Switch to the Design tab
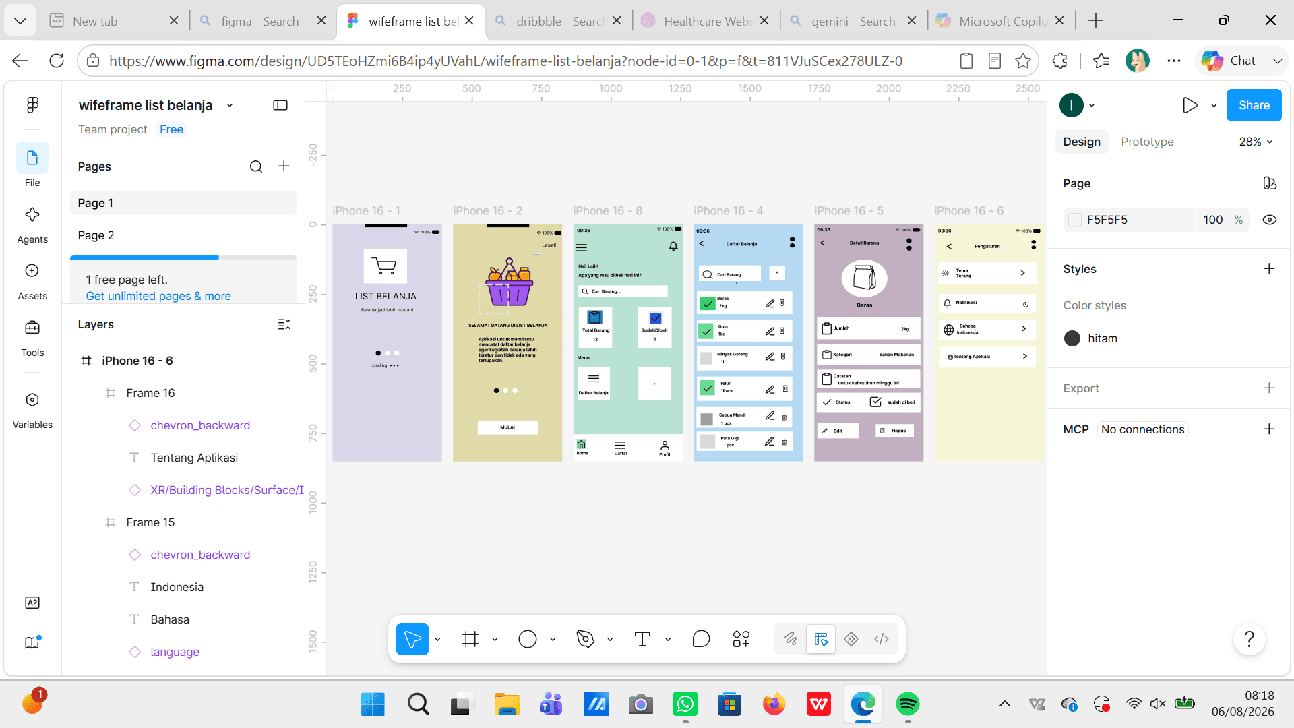This screenshot has width=1294, height=728. click(1082, 142)
